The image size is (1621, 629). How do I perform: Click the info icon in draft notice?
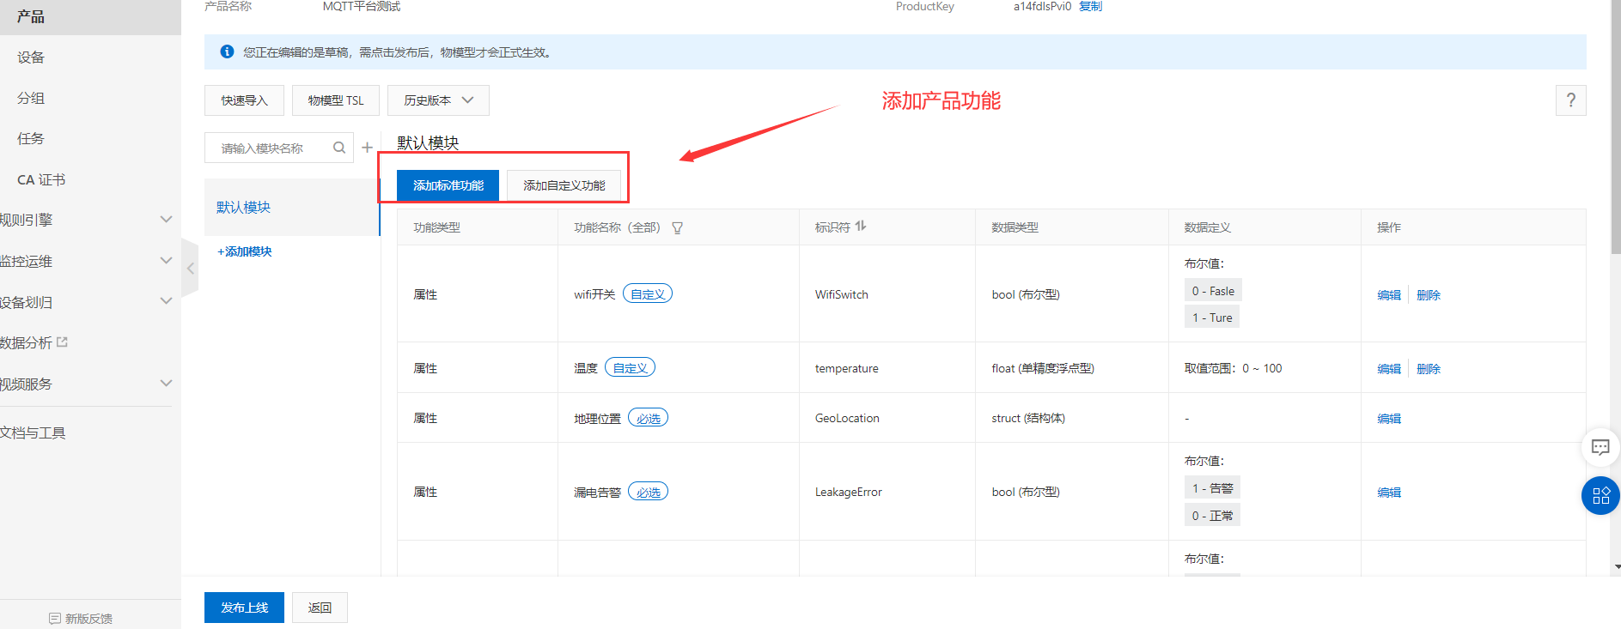[x=227, y=51]
